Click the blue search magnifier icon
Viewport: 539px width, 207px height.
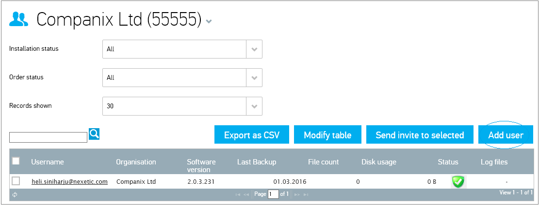[94, 134]
